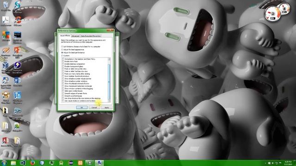Click OK in Performance Options
296x166 pixels.
pyautogui.click(x=82, y=107)
